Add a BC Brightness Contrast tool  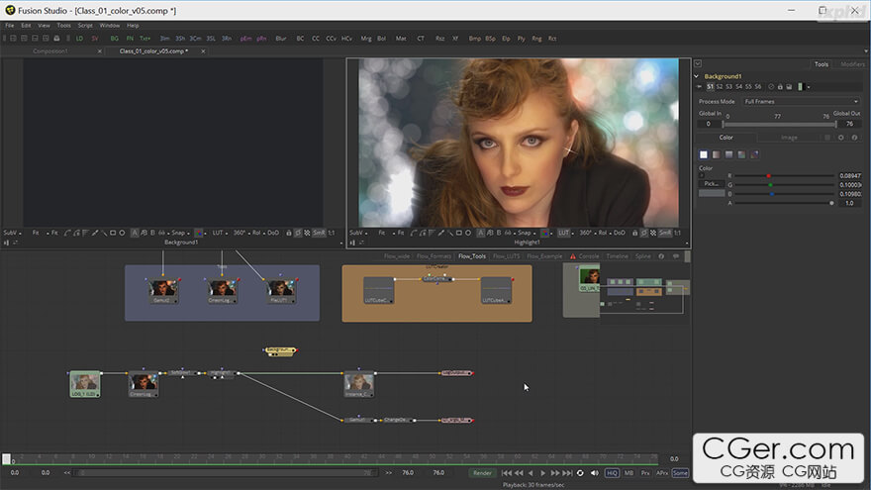click(300, 39)
